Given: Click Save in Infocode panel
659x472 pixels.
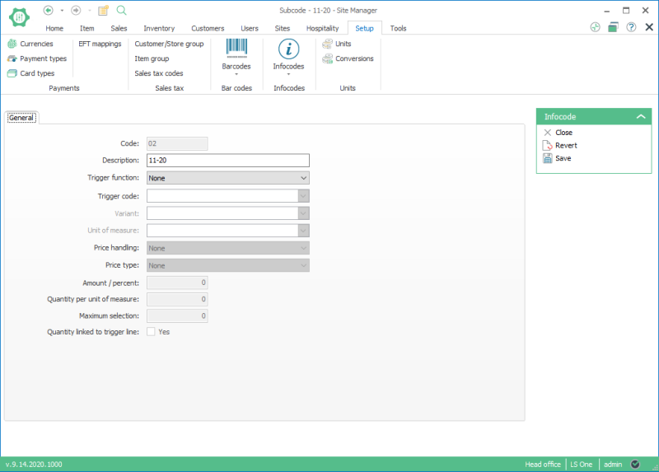Looking at the screenshot, I should [563, 158].
